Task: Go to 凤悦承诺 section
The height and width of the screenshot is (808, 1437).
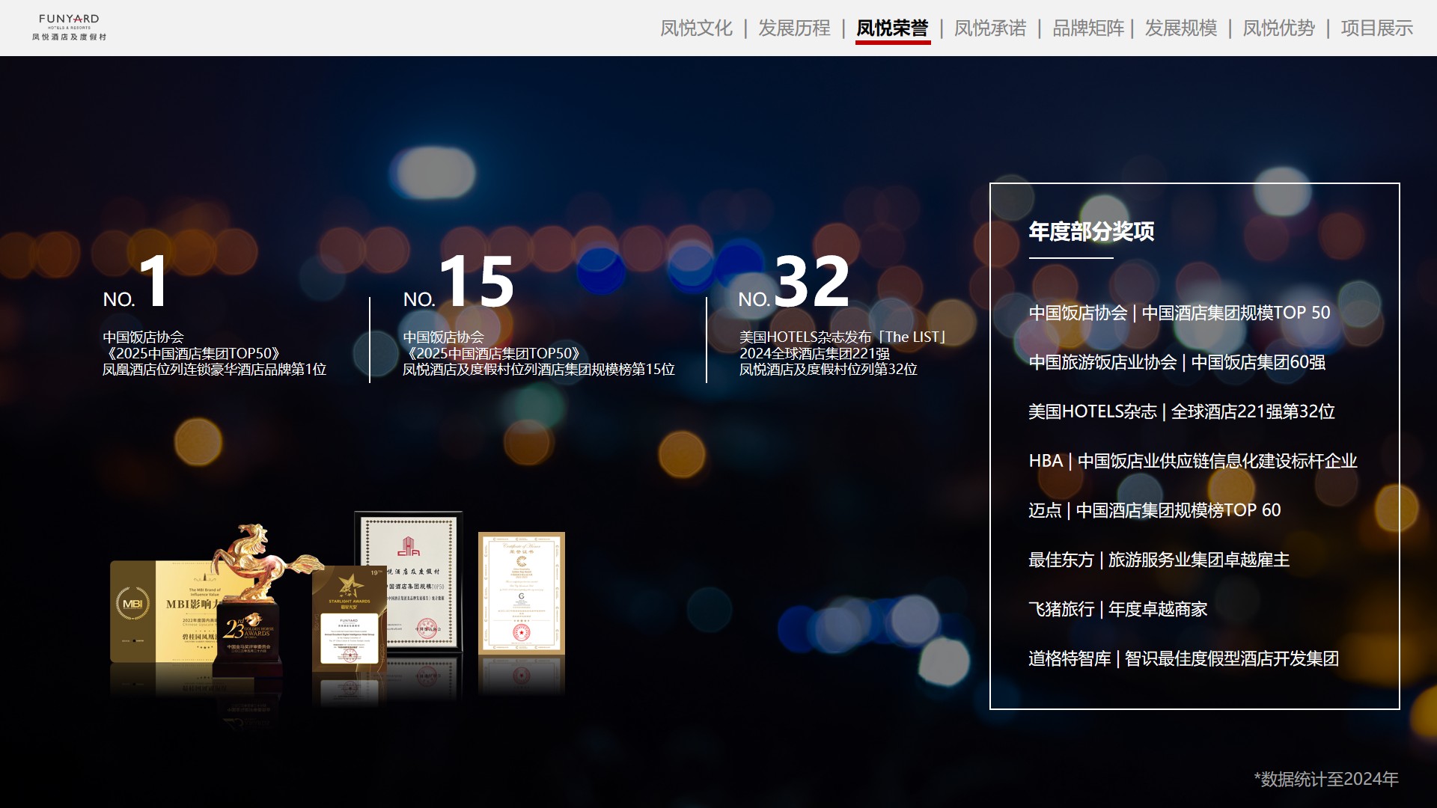Action: point(990,28)
